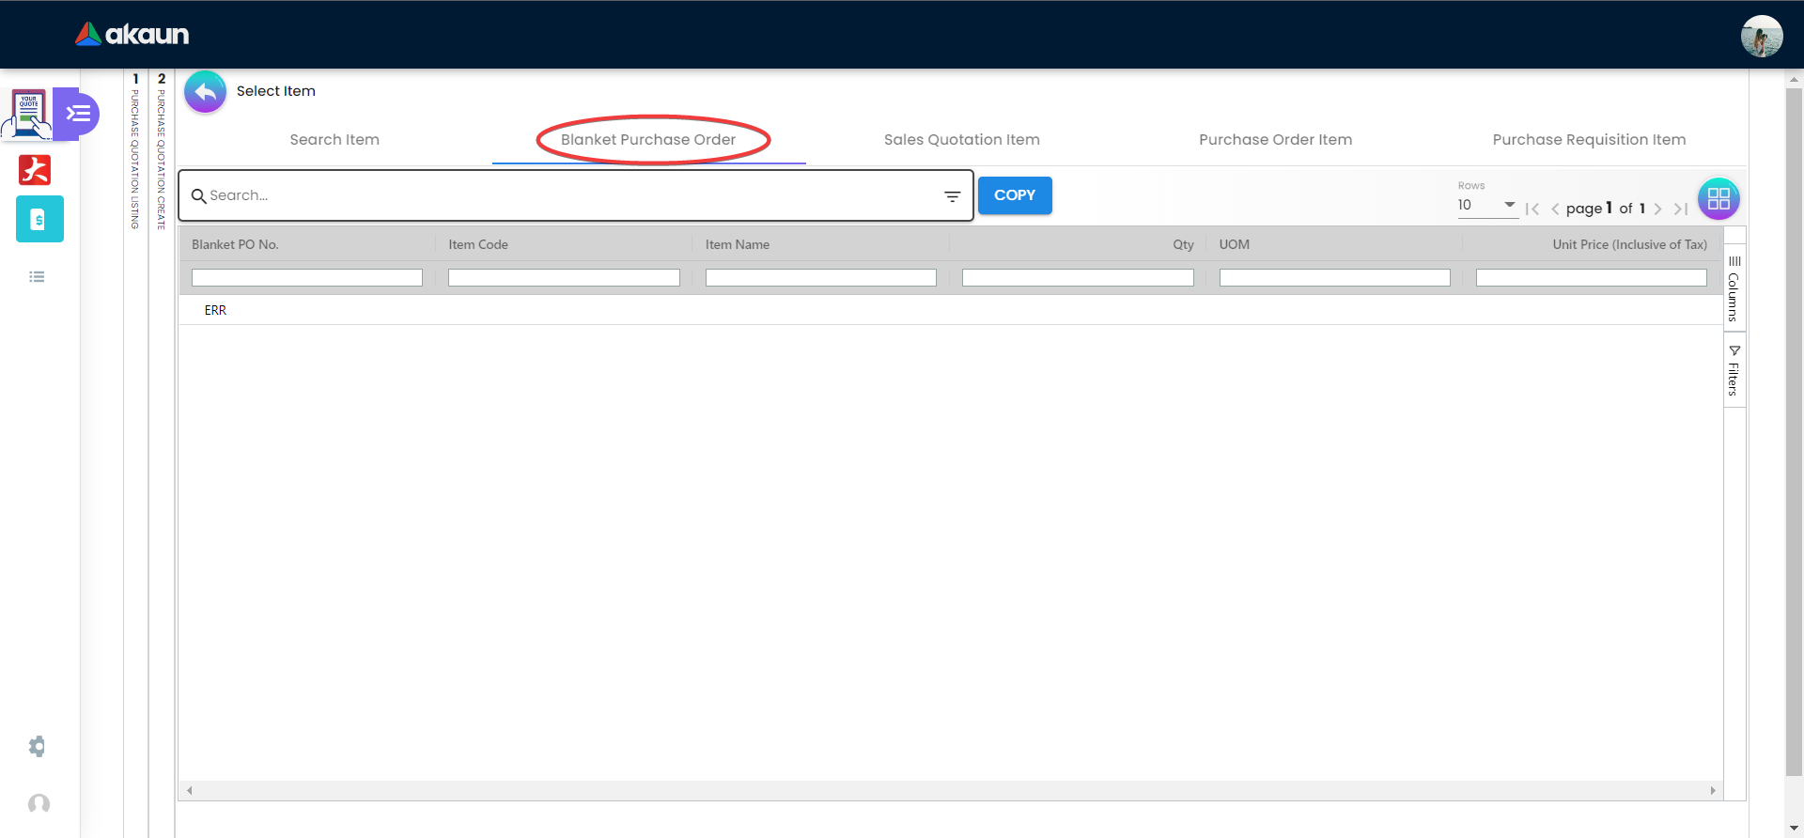The width and height of the screenshot is (1804, 838).
Task: Click the Item Code filter field
Action: (x=564, y=278)
